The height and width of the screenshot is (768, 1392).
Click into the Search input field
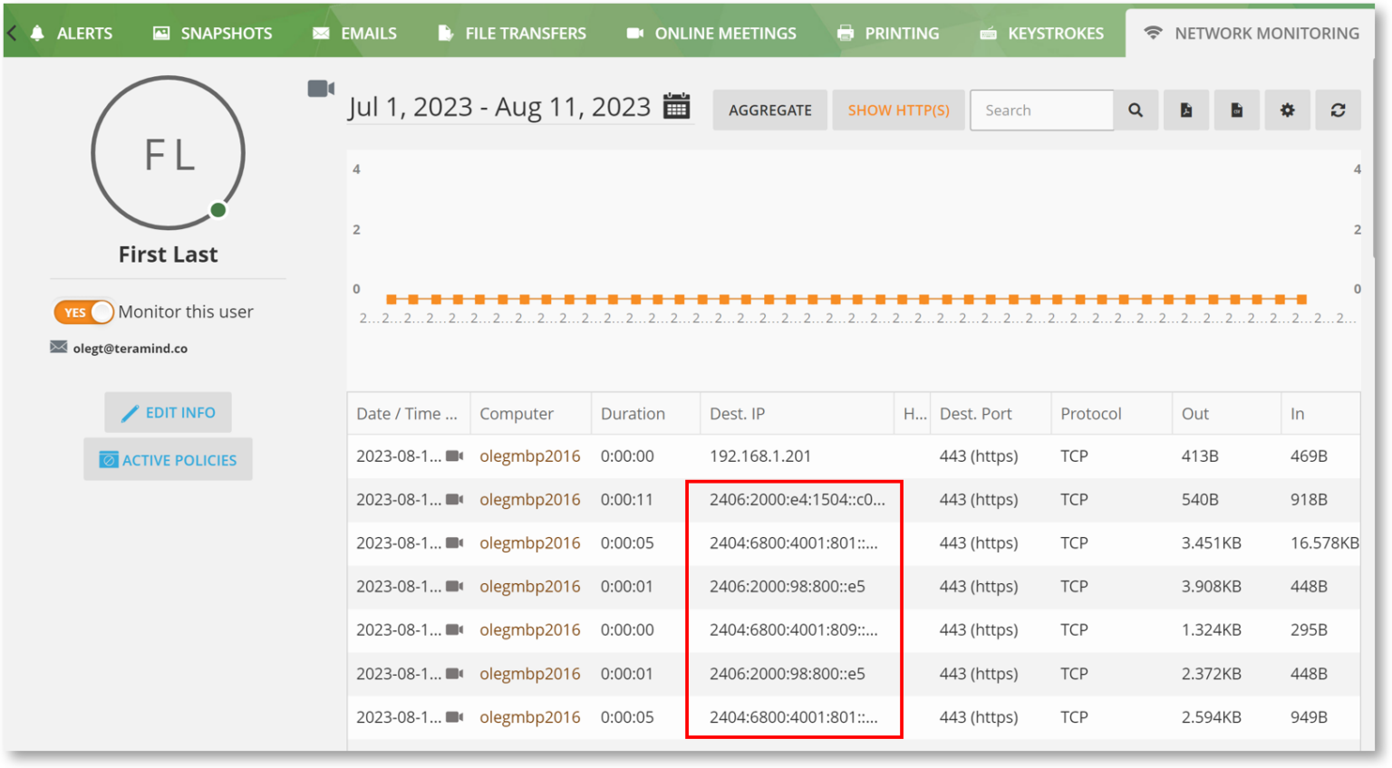(1041, 110)
